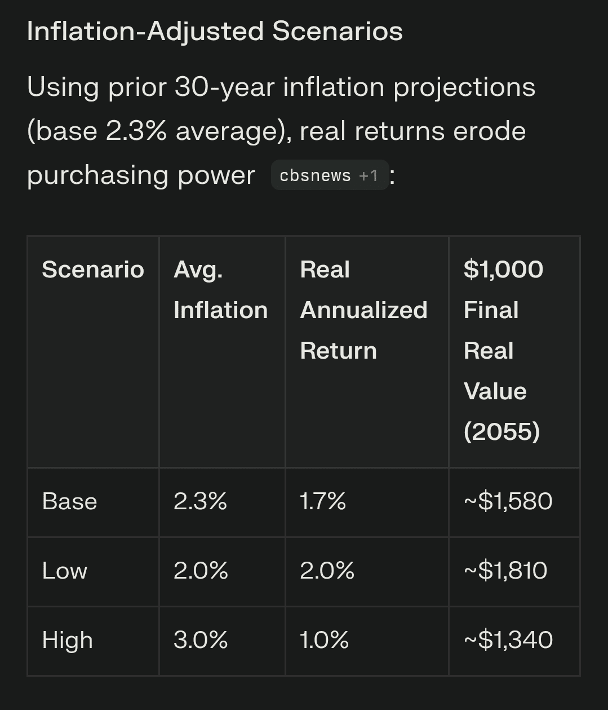Select the "Avg. Inflation" column header
Screen dimensions: 608x710
(220, 290)
